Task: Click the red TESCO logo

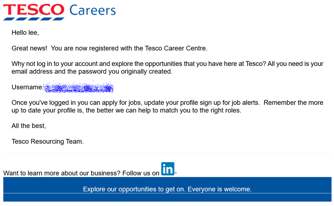Action: tap(34, 10)
